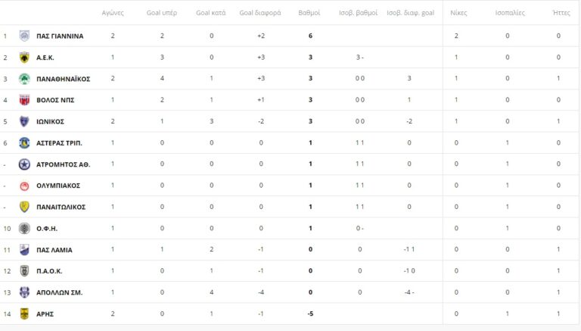Click the ΙΩΝΙΚΟΣ team crest icon

(x=24, y=121)
